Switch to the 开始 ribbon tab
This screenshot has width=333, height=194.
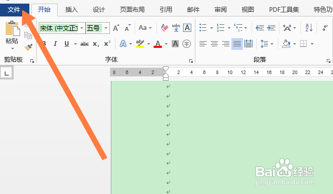pyautogui.click(x=44, y=10)
